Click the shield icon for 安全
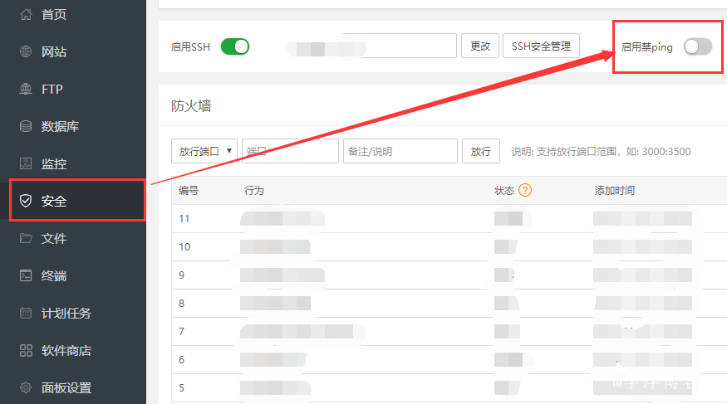Viewport: 727px width, 404px height. tap(26, 201)
